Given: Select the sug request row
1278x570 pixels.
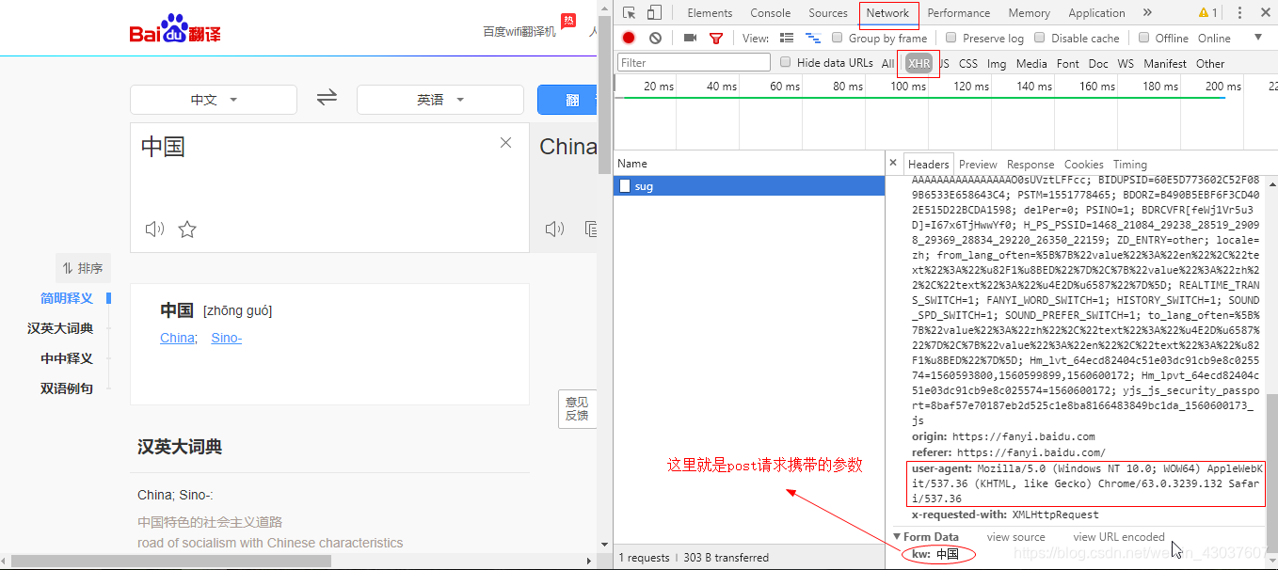Looking at the screenshot, I should [749, 186].
